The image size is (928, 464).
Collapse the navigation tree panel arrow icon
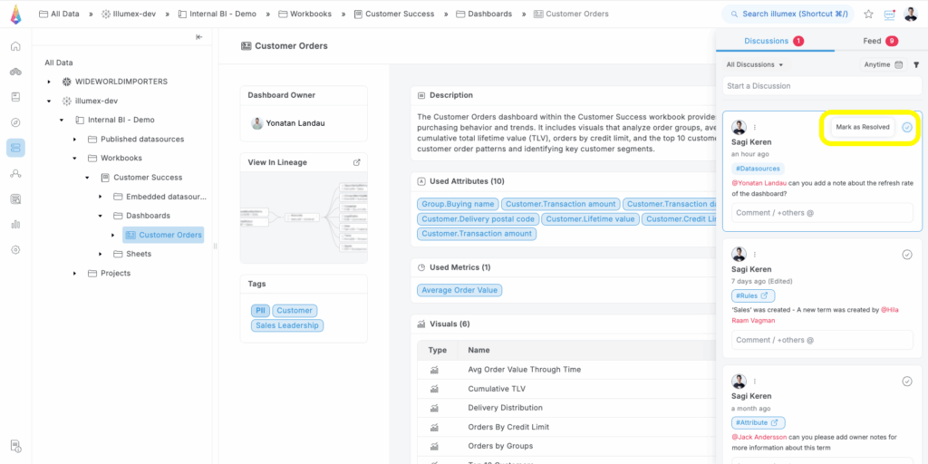coord(199,37)
